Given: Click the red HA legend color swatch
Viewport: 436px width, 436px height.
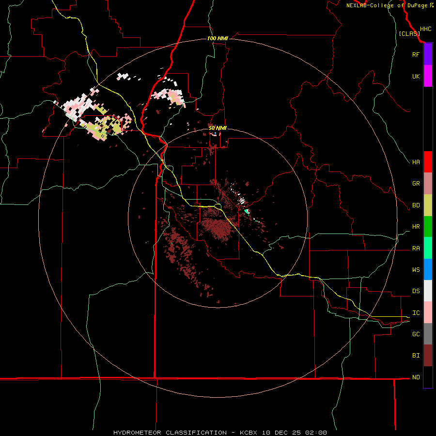Looking at the screenshot, I should point(428,162).
